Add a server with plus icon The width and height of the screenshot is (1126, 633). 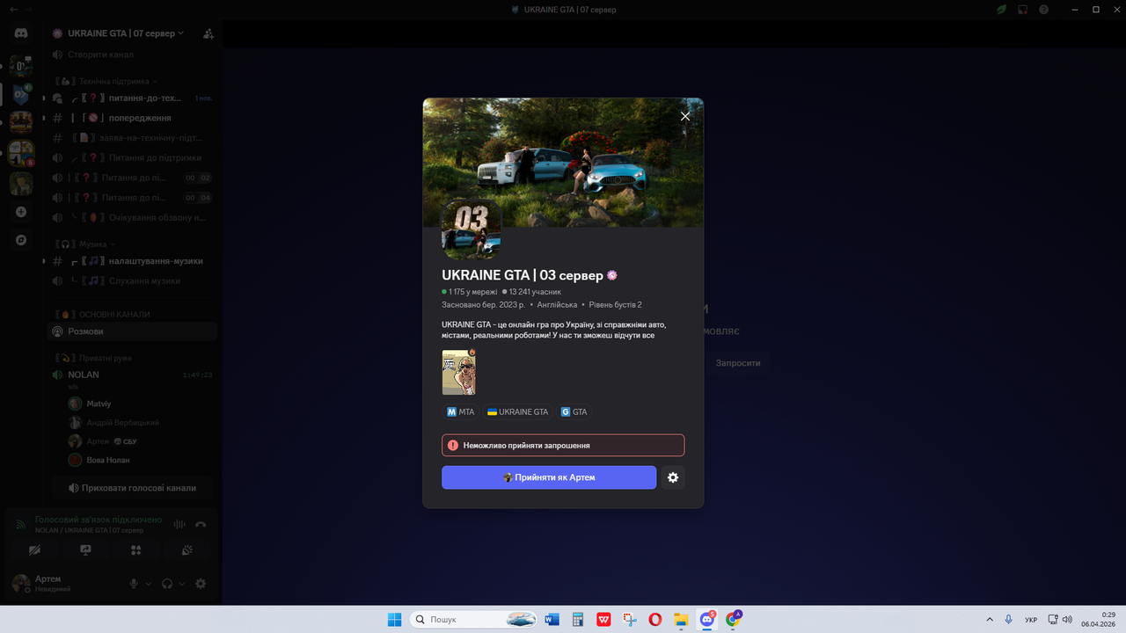pyautogui.click(x=21, y=212)
